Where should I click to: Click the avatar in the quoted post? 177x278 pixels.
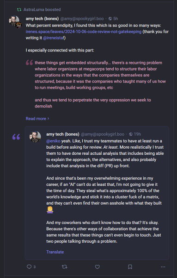point(35,137)
